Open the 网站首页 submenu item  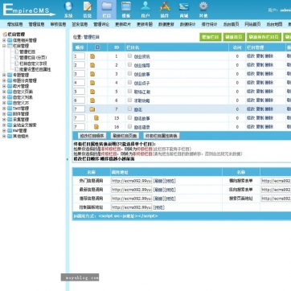(x=252, y=24)
